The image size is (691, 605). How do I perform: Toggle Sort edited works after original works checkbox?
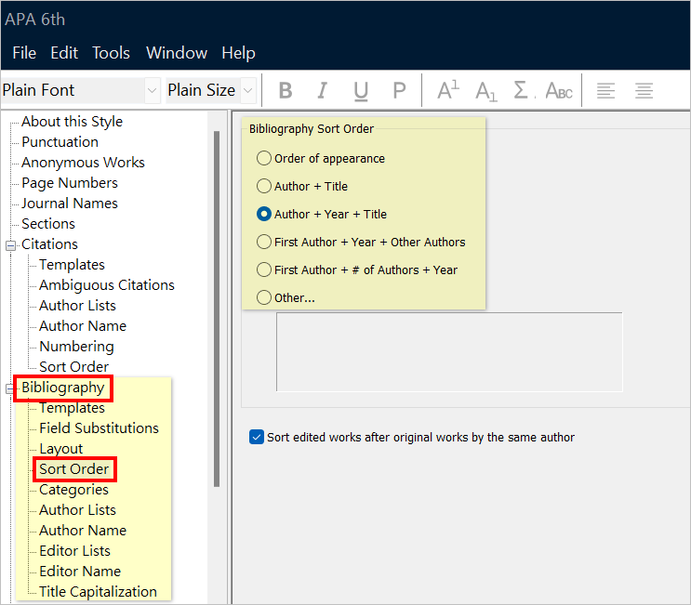point(257,437)
